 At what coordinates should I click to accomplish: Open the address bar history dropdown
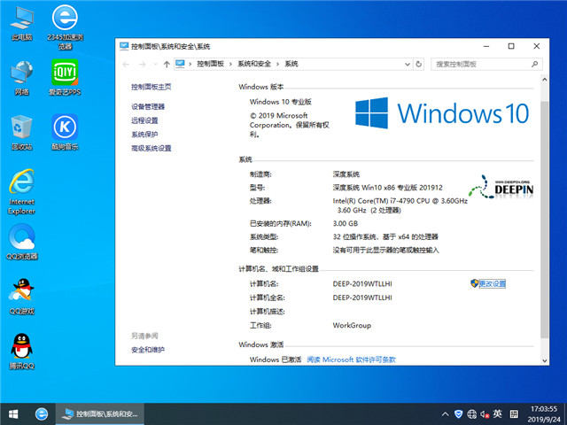[x=408, y=65]
